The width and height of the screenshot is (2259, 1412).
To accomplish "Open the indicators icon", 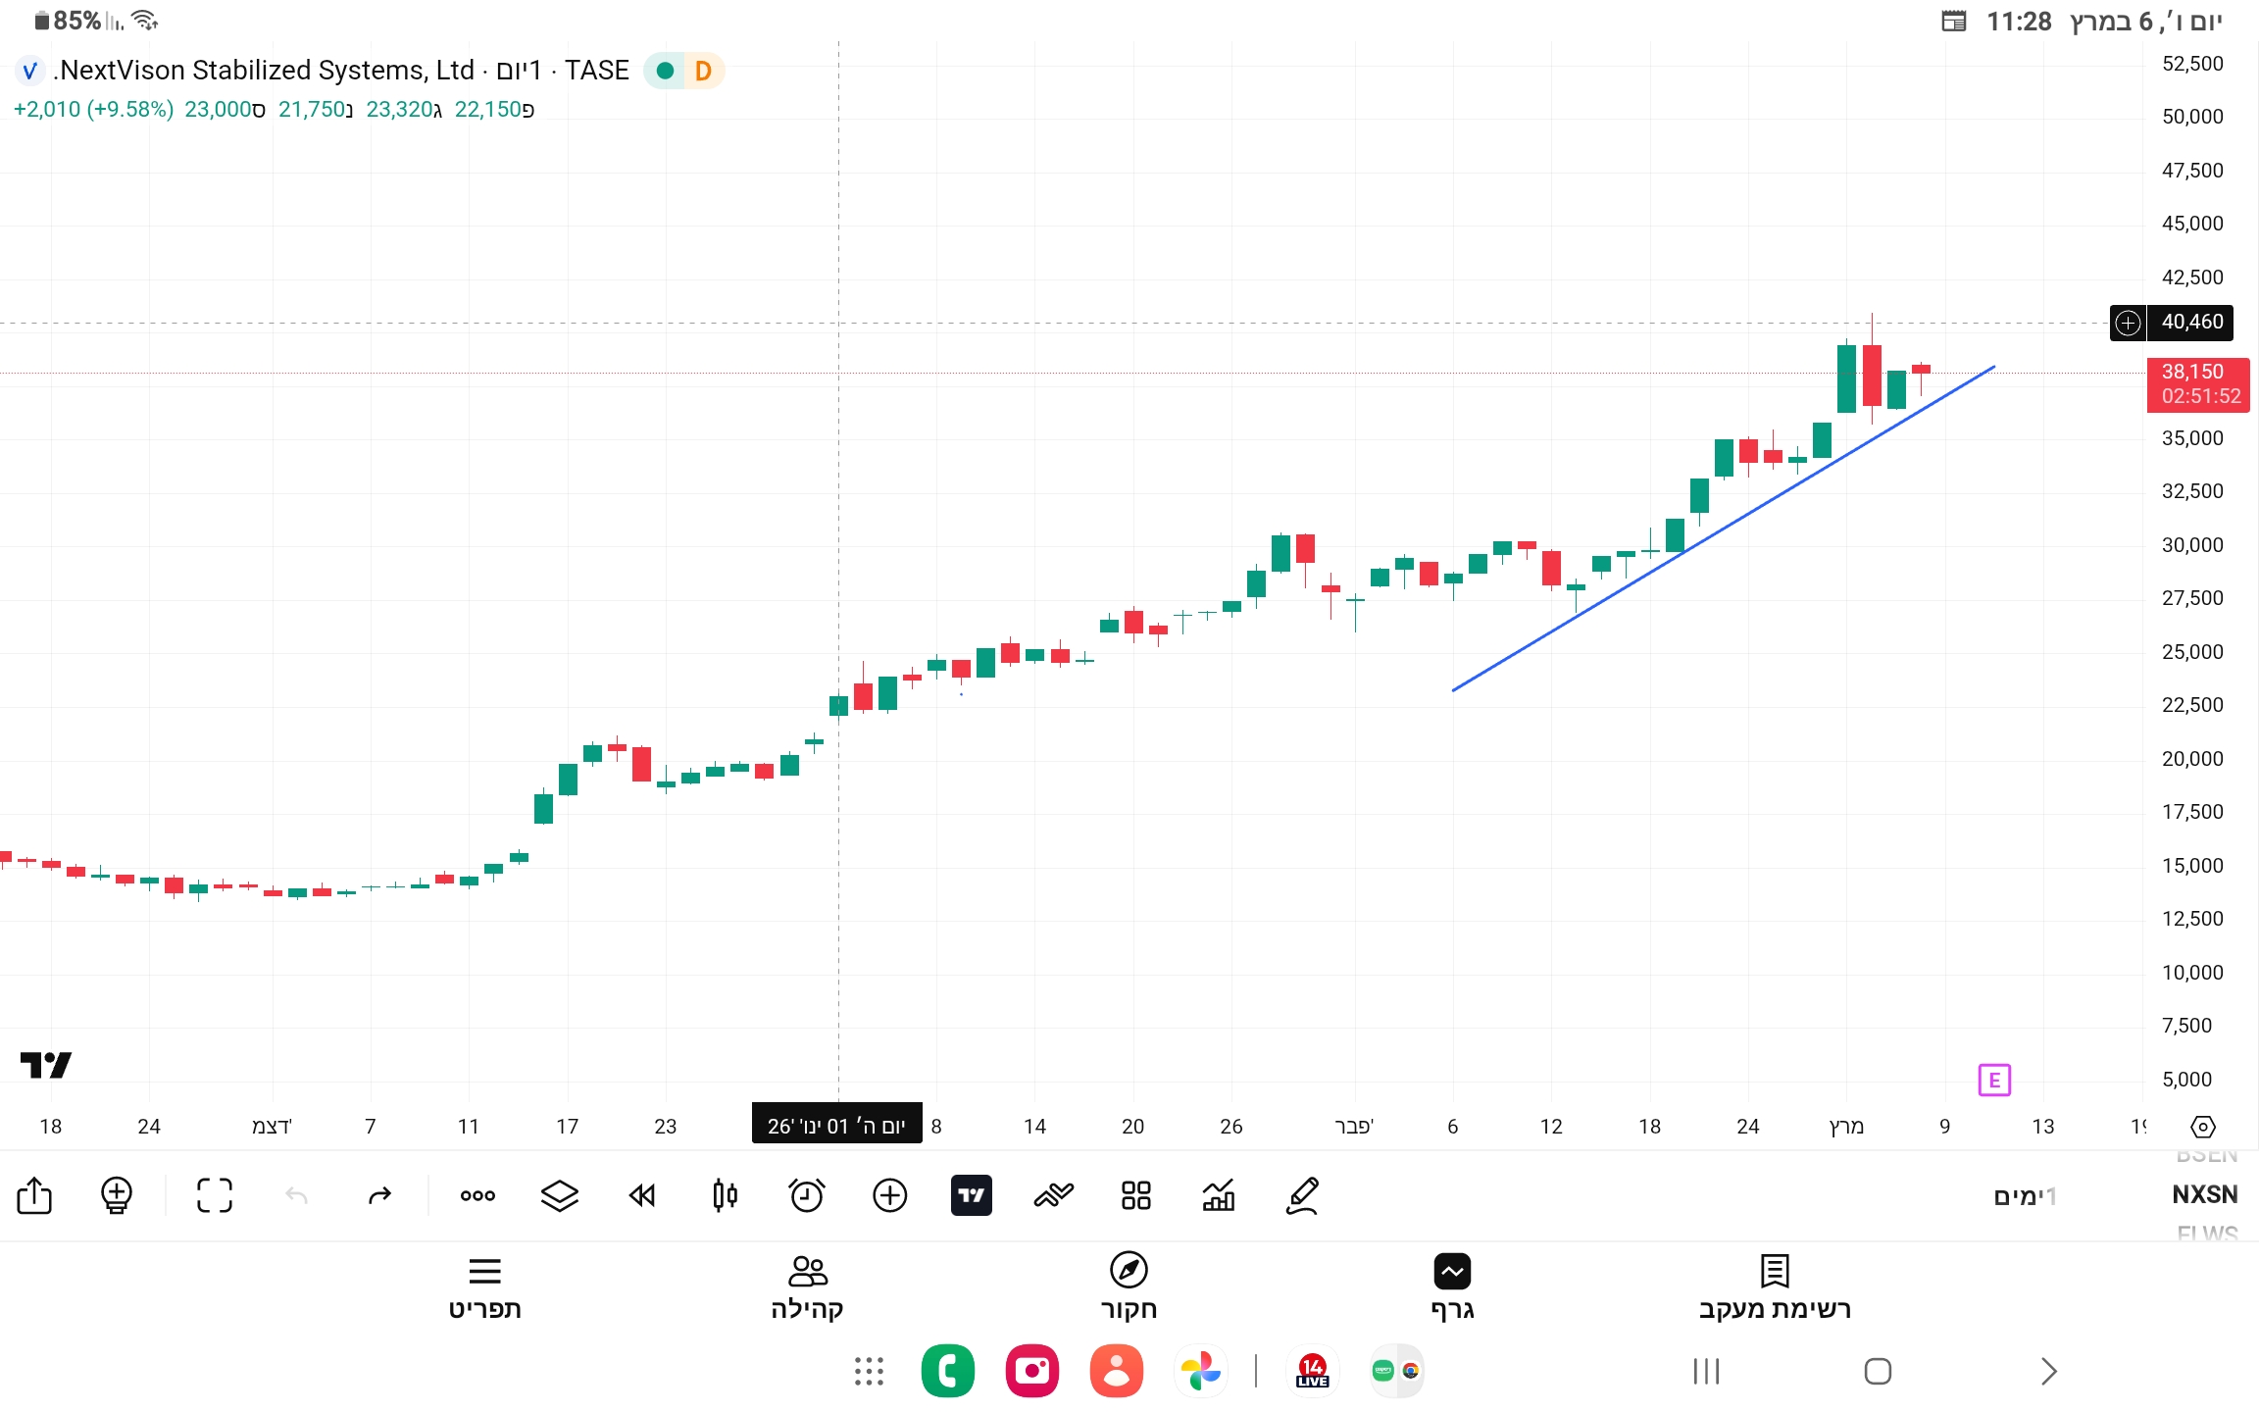I will (1054, 1195).
